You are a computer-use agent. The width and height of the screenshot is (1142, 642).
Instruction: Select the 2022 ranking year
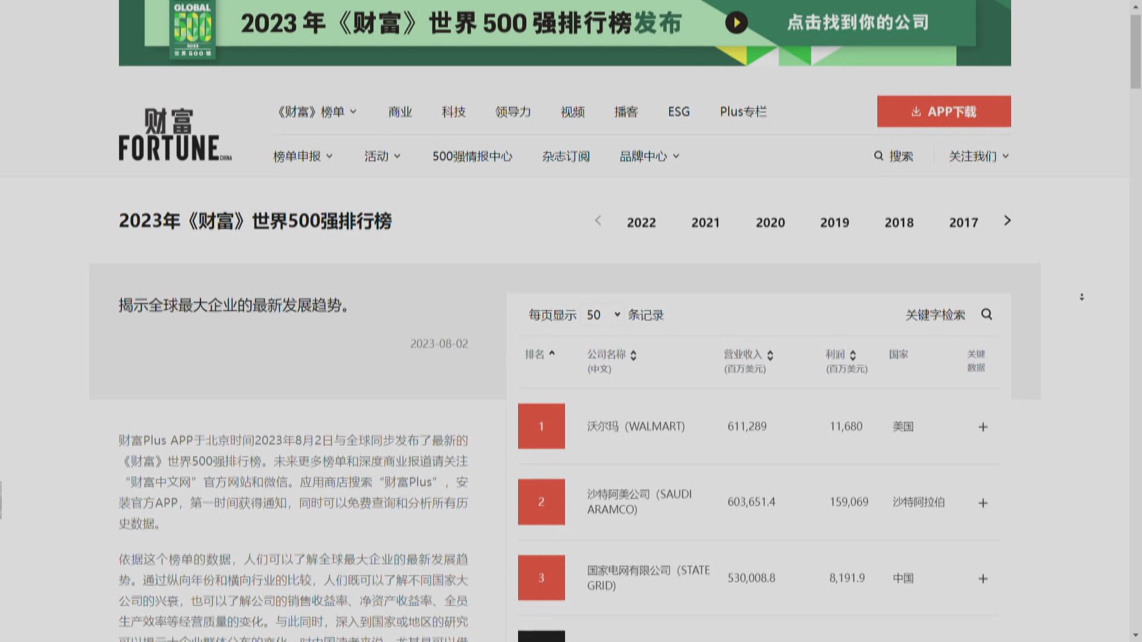pyautogui.click(x=641, y=222)
